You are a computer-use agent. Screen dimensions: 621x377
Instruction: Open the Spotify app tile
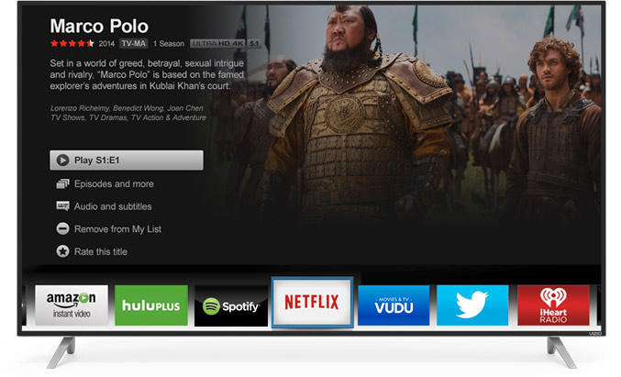(231, 305)
